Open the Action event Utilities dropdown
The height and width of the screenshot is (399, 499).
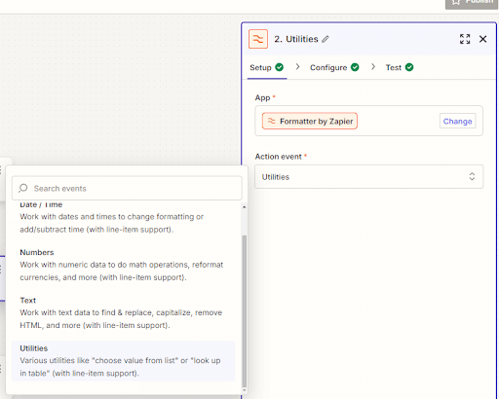pyautogui.click(x=368, y=177)
